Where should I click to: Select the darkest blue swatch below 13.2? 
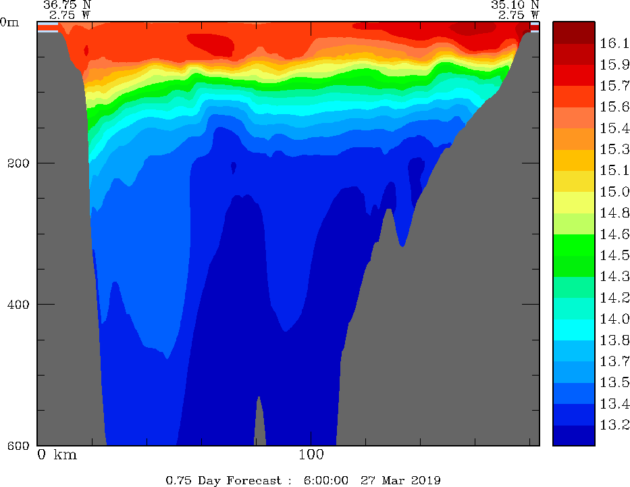[x=573, y=435]
